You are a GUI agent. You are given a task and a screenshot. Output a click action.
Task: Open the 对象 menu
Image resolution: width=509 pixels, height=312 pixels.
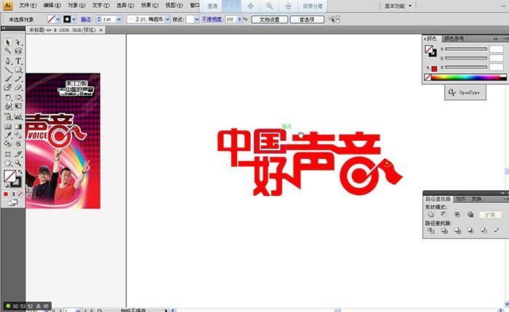pos(76,6)
